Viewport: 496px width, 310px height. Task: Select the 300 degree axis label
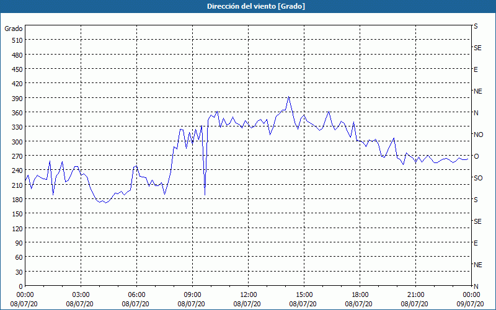[18, 142]
